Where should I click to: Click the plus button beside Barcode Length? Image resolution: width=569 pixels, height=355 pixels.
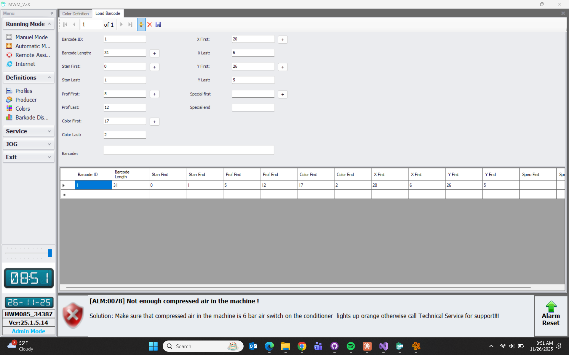pos(154,53)
